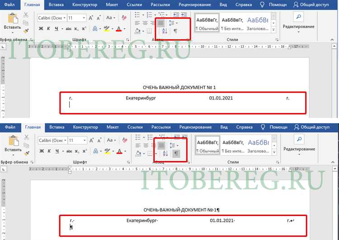Viewport: 339px width, 240px height.
Task: Click Sort A-Я icon in upper window
Action: pos(165,31)
